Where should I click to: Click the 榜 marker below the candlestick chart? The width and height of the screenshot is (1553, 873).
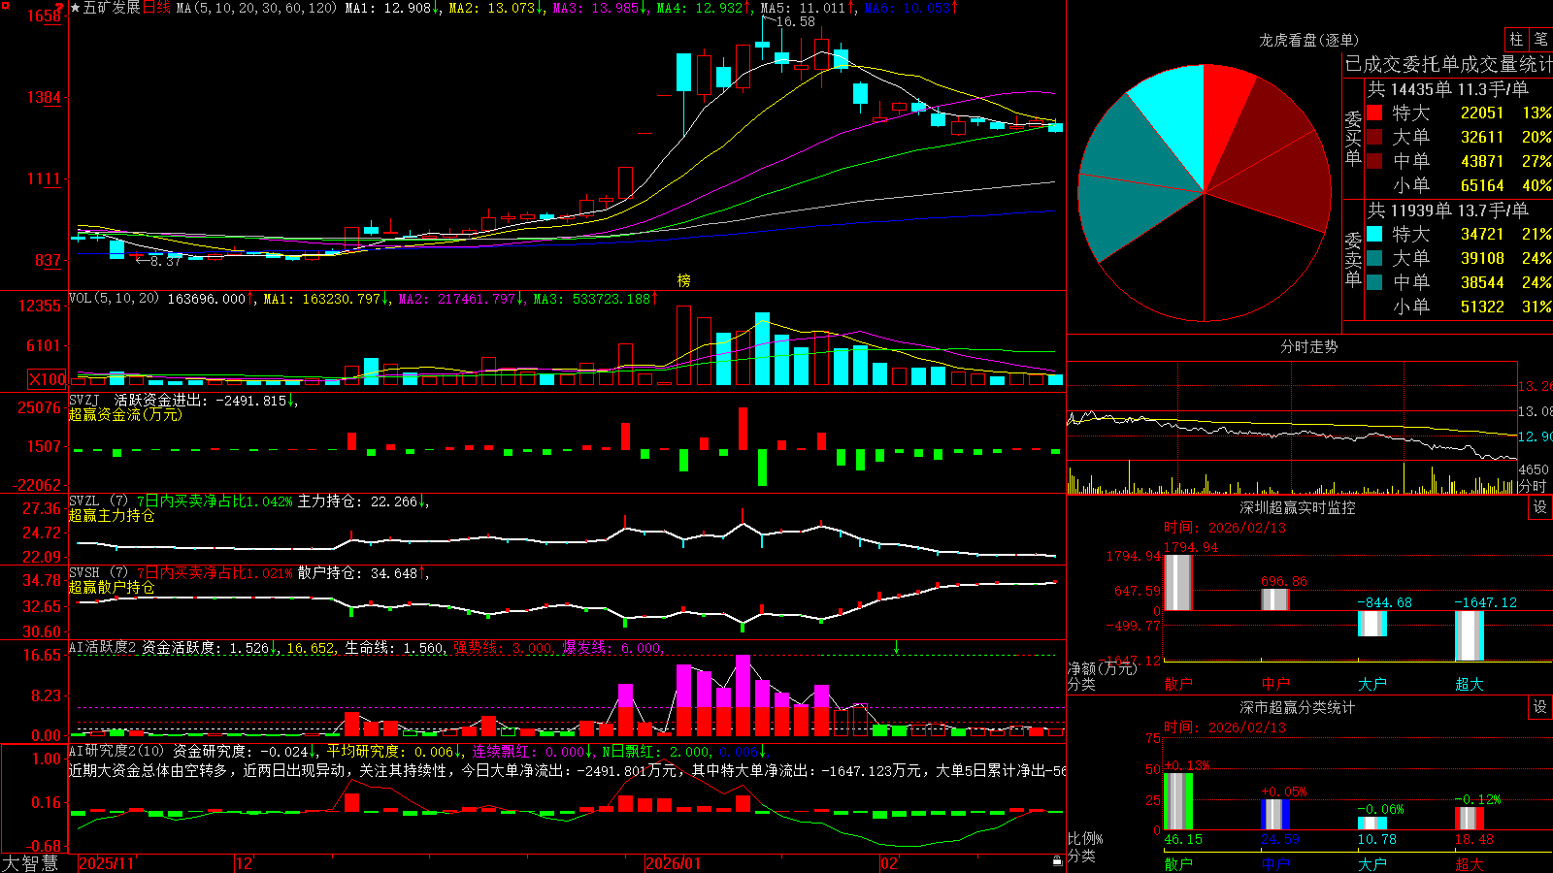pyautogui.click(x=684, y=280)
